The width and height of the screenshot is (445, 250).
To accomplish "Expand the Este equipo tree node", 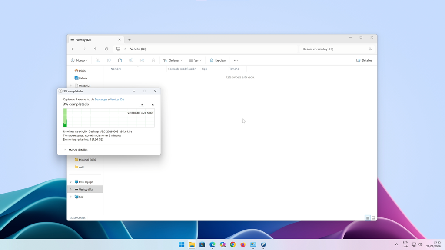I will coord(71,182).
